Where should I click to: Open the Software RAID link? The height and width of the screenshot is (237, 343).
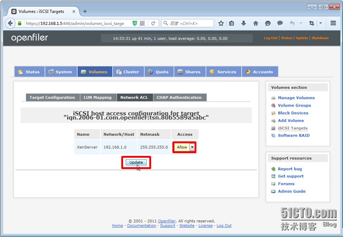(294, 135)
